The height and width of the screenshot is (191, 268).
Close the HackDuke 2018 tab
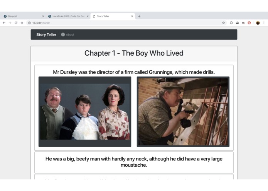(x=88, y=16)
